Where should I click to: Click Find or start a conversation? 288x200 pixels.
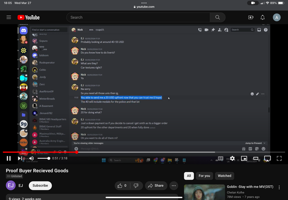(49, 30)
